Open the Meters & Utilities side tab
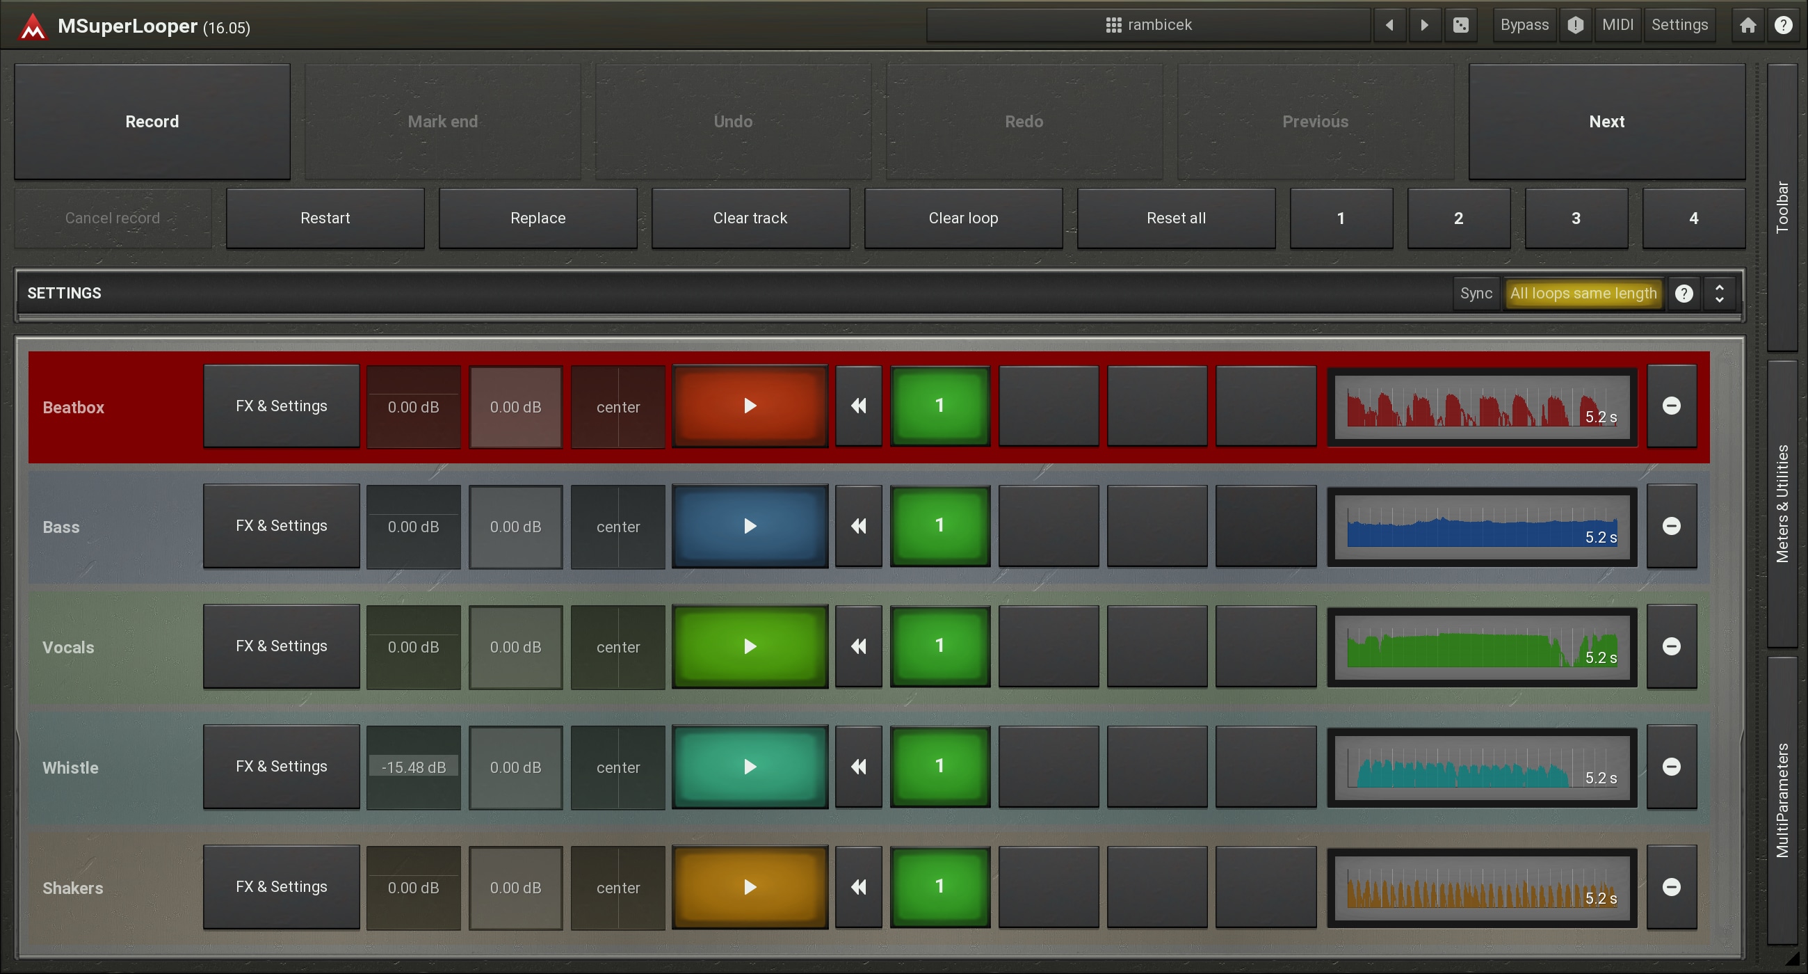 point(1782,504)
